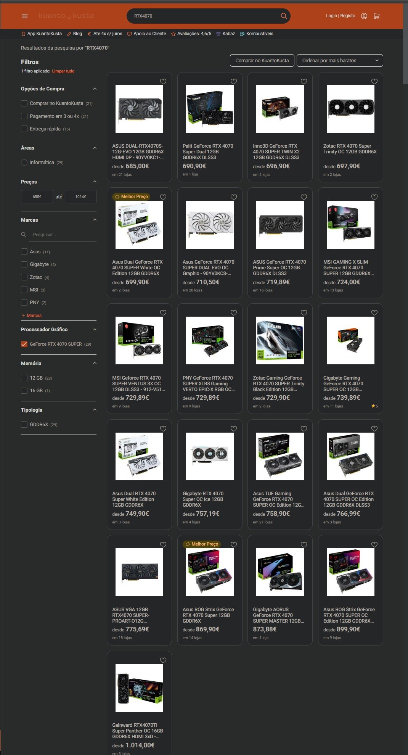408x755 pixels.
Task: Favorite the Asus ROG Strix 869,90€ card
Action: pyautogui.click(x=234, y=545)
